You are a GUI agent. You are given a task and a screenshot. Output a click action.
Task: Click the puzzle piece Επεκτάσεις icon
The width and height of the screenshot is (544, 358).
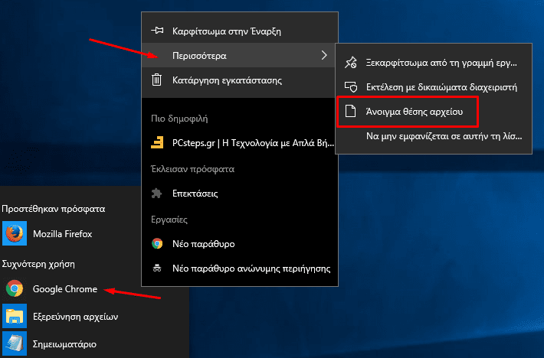157,194
